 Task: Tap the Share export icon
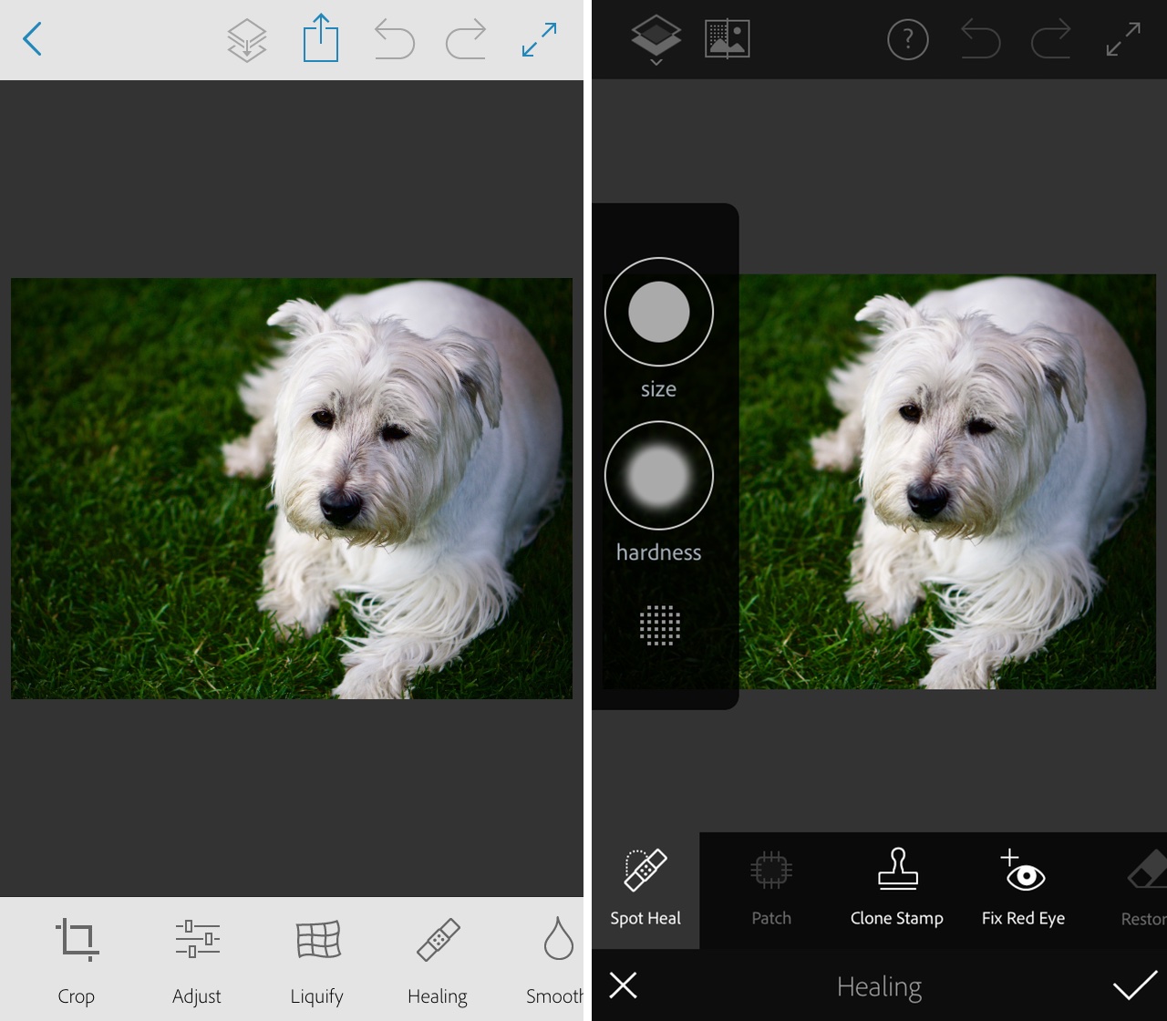[x=320, y=38]
